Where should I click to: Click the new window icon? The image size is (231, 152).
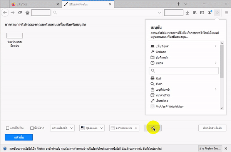pyautogui.click(x=152, y=95)
